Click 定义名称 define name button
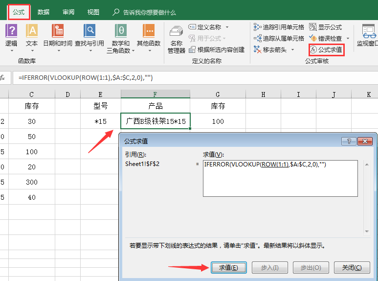The image size is (378, 281). pyautogui.click(x=205, y=27)
